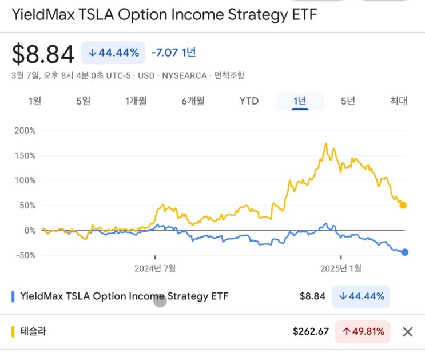This screenshot has width=425, height=353.
Task: Switch to the 5일 range tab
Action: (83, 101)
